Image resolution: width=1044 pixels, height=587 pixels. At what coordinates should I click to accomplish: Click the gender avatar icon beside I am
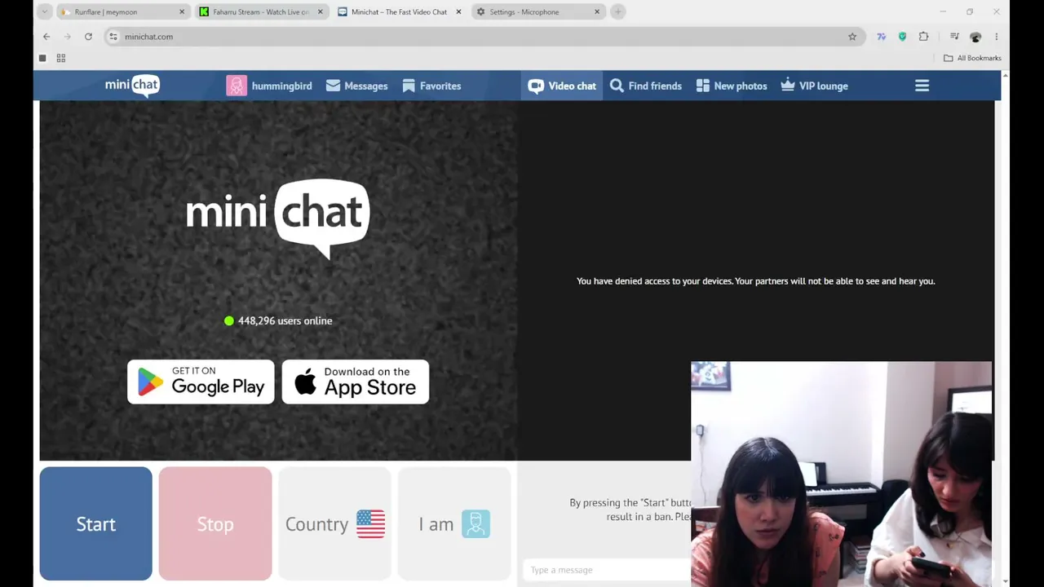[476, 523]
